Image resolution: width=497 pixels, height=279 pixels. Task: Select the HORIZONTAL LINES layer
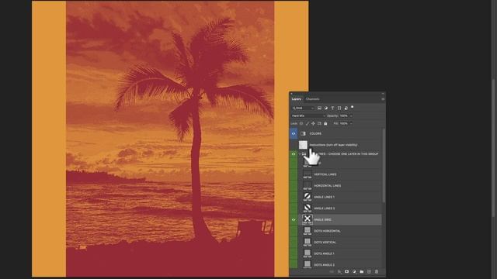[x=328, y=186]
